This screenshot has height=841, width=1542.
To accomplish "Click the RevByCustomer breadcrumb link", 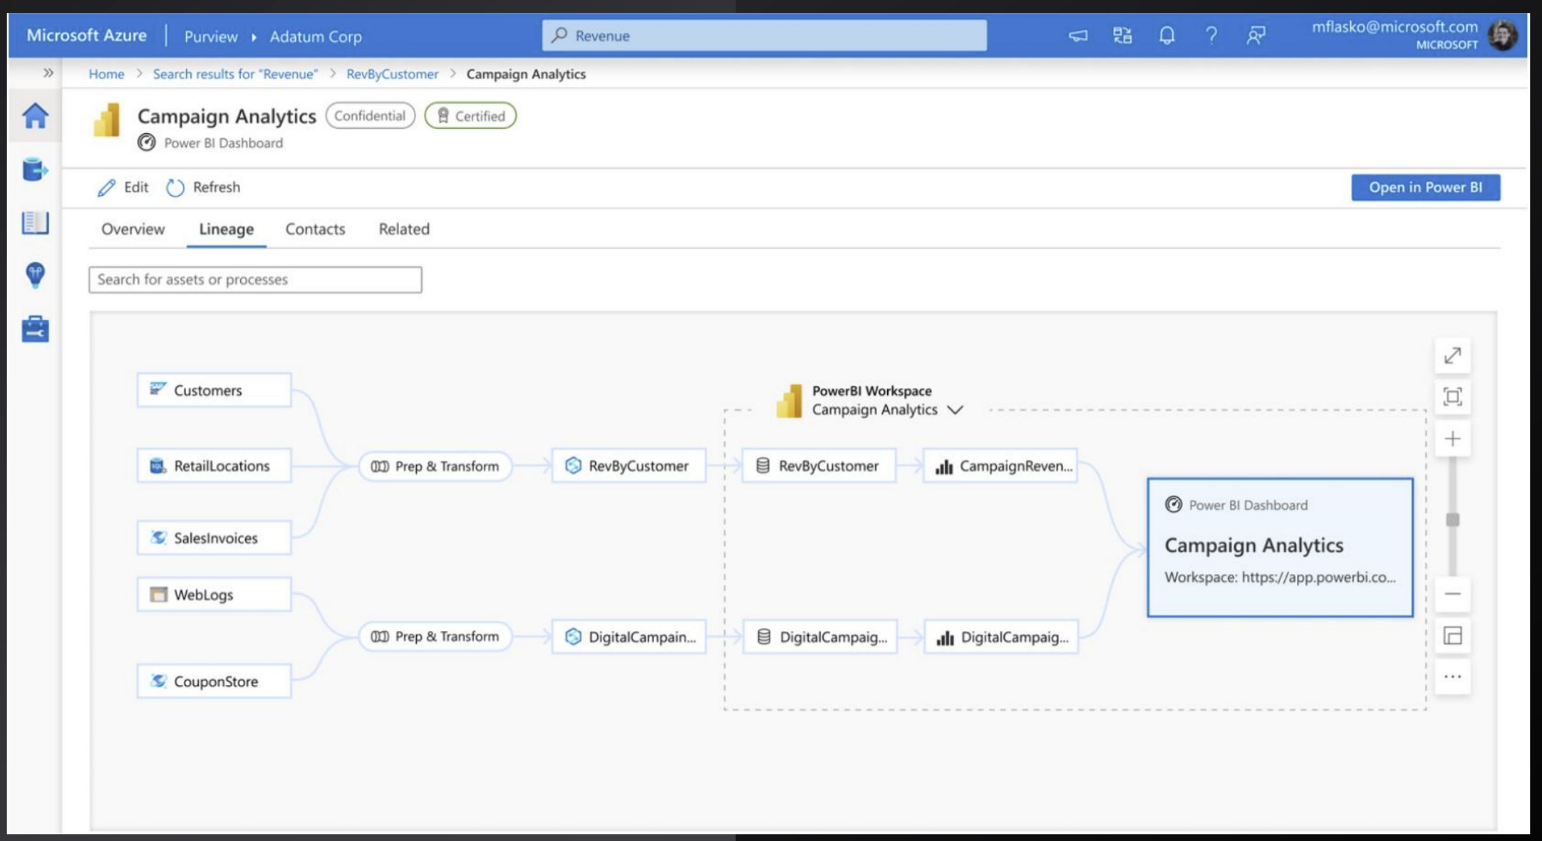I will coord(392,74).
